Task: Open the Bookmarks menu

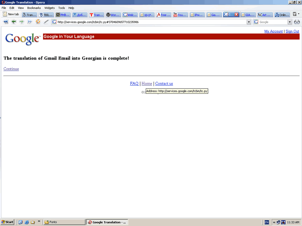Action: coord(34,8)
